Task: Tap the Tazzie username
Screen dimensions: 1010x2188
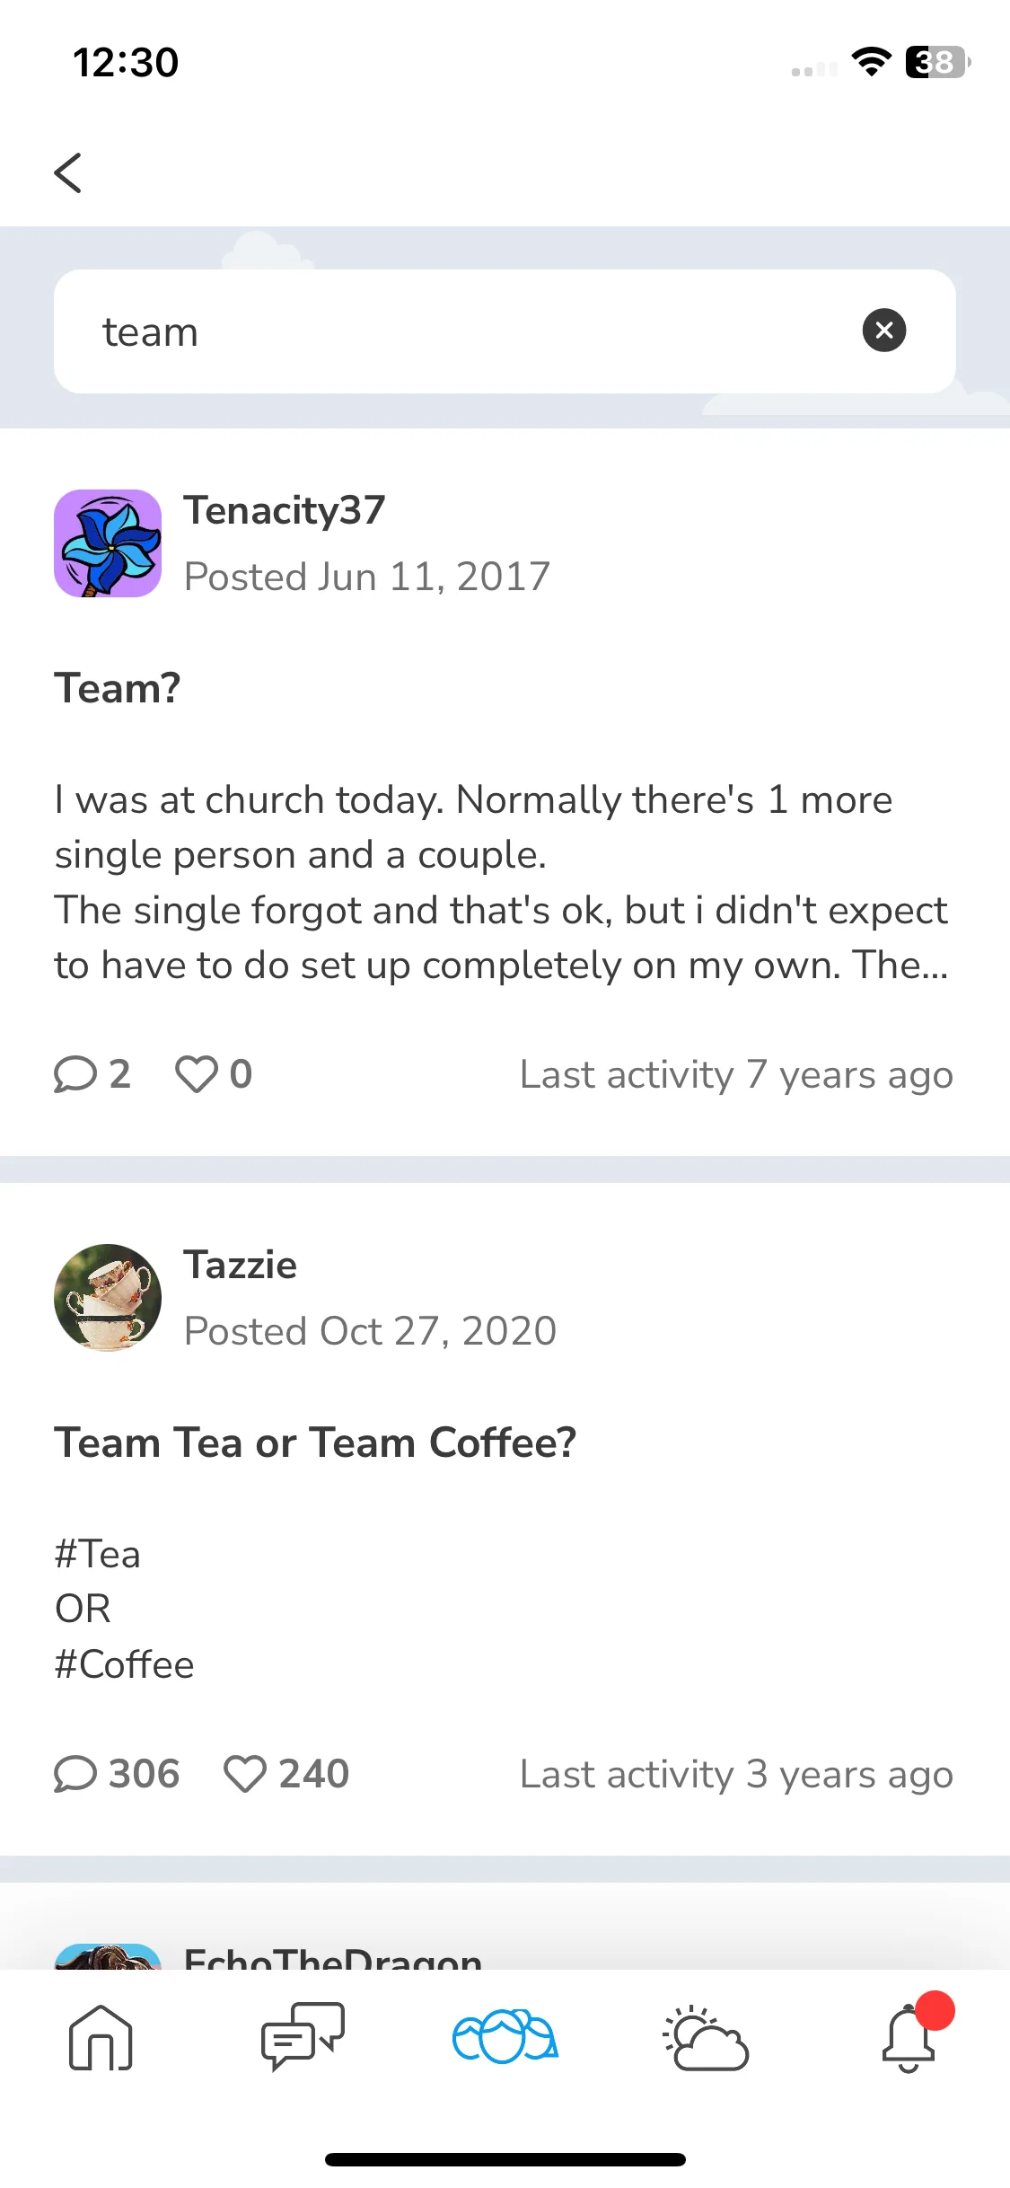Action: [x=241, y=1265]
